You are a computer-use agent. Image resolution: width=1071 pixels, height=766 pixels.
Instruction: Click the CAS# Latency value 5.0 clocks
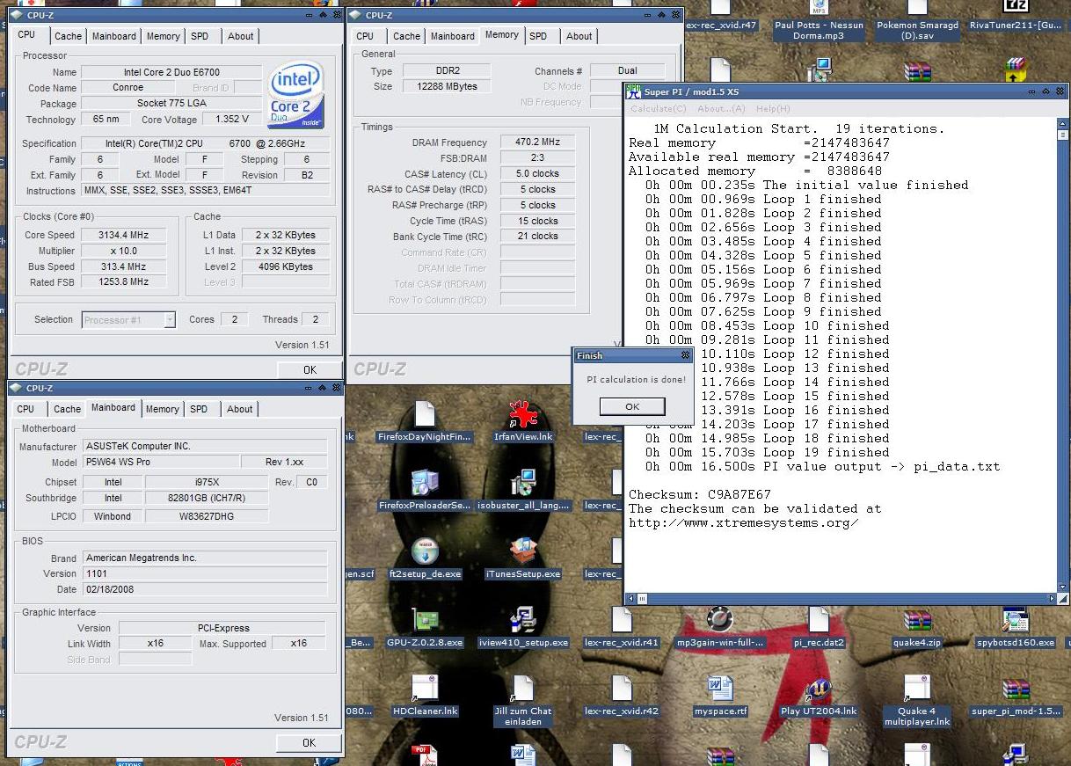tap(539, 174)
